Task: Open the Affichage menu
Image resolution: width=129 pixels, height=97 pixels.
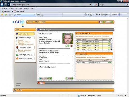Action: point(19,9)
